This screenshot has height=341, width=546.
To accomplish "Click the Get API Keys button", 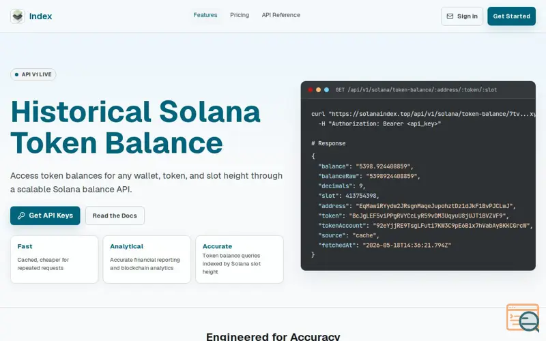I will pyautogui.click(x=45, y=216).
